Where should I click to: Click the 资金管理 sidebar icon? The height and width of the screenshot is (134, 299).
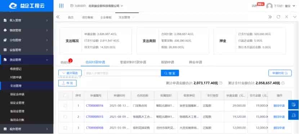tap(5, 60)
